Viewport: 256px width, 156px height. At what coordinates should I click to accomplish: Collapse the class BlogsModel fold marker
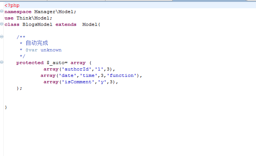(2, 24)
